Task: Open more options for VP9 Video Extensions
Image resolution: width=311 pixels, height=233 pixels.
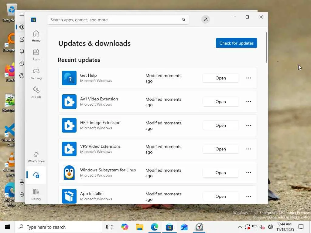Action: click(249, 149)
